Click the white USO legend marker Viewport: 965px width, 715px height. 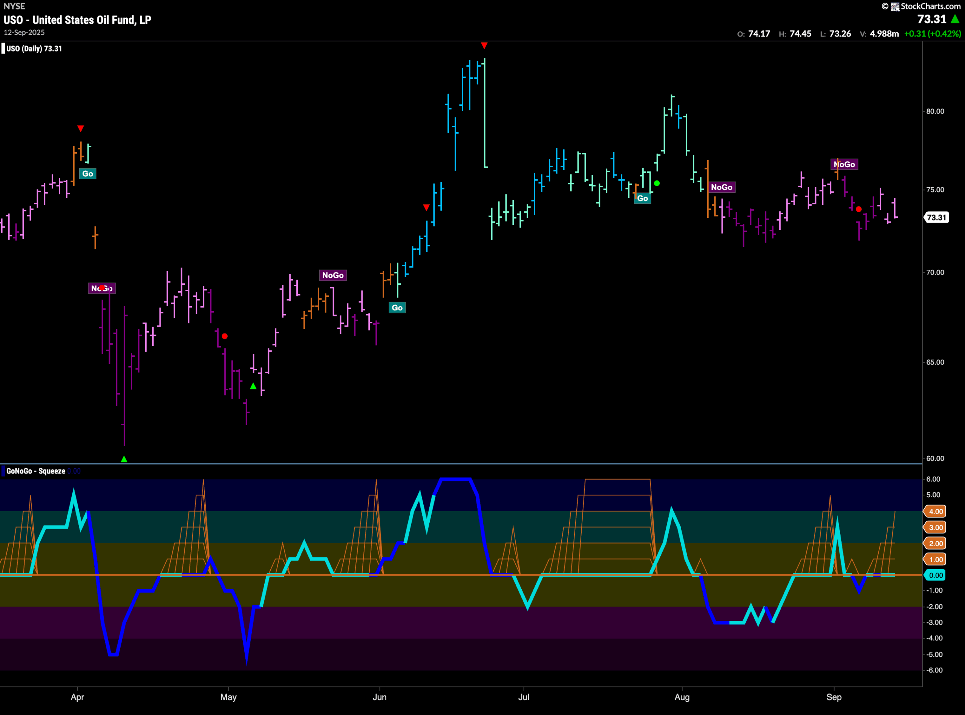coord(3,49)
